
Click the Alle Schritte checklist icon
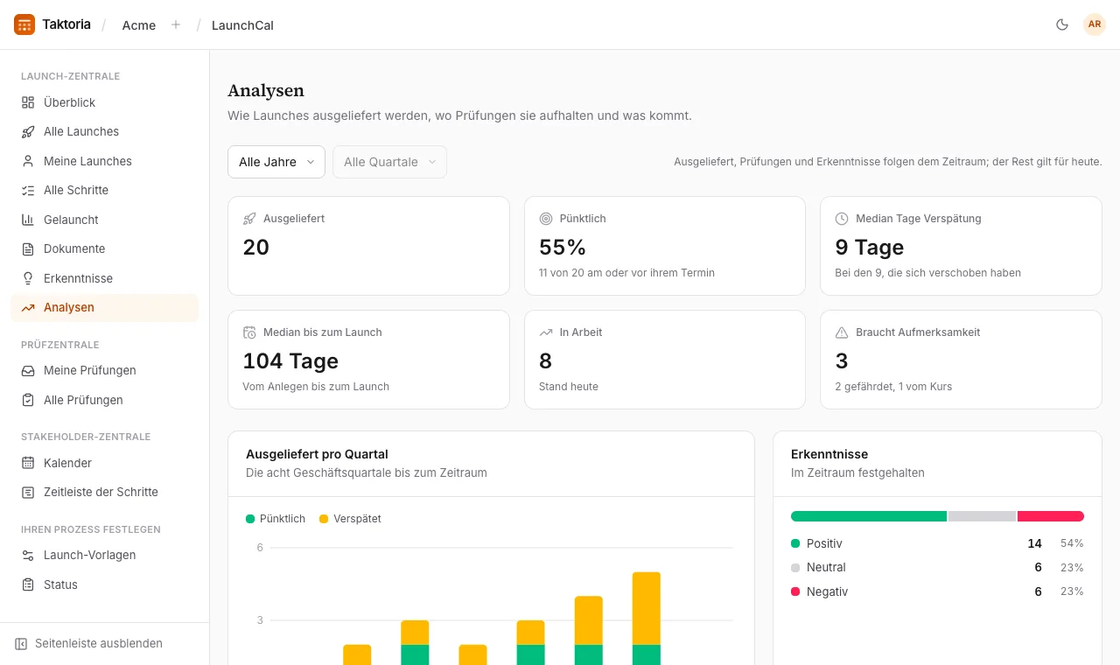pyautogui.click(x=28, y=190)
